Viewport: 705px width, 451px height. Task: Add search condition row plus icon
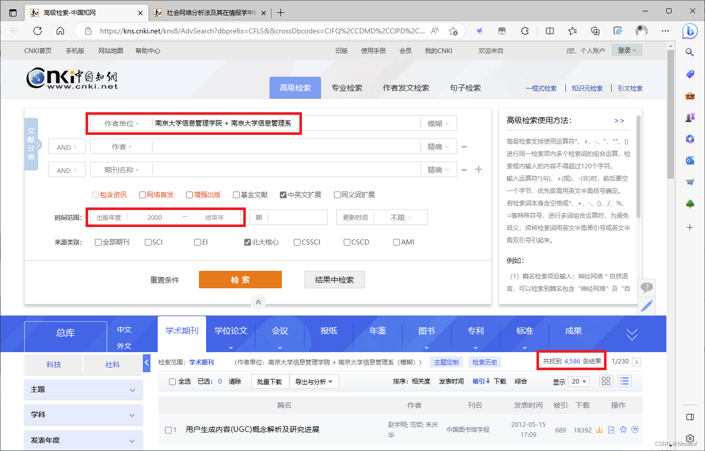coord(479,169)
